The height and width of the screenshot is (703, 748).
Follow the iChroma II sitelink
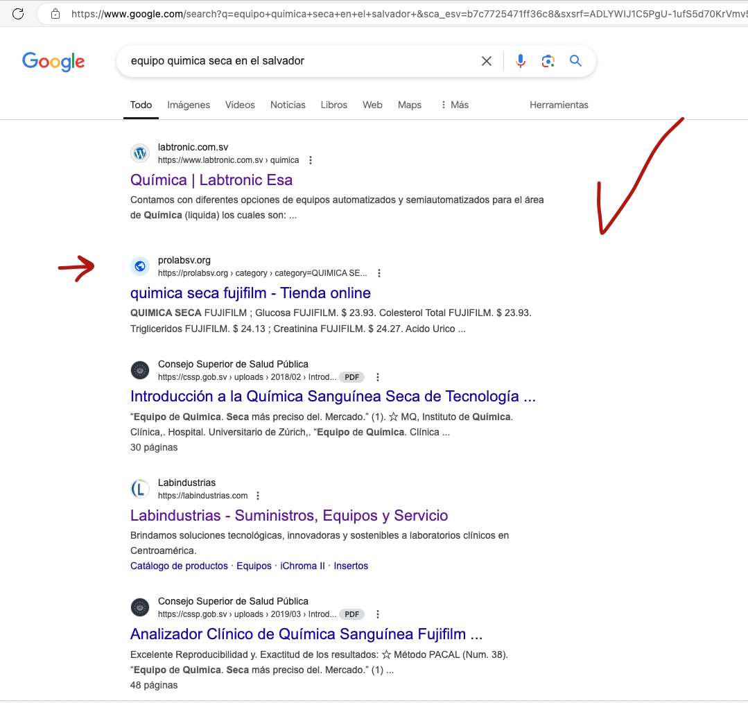[x=302, y=566]
